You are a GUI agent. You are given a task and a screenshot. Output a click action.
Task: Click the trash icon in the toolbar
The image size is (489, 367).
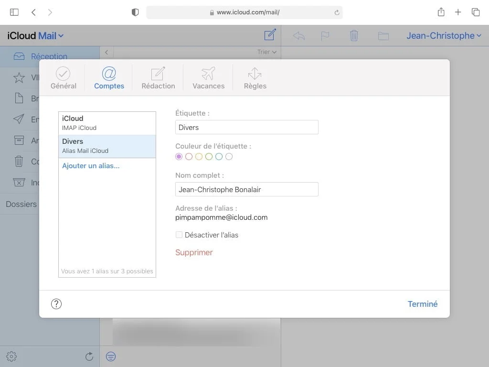353,35
